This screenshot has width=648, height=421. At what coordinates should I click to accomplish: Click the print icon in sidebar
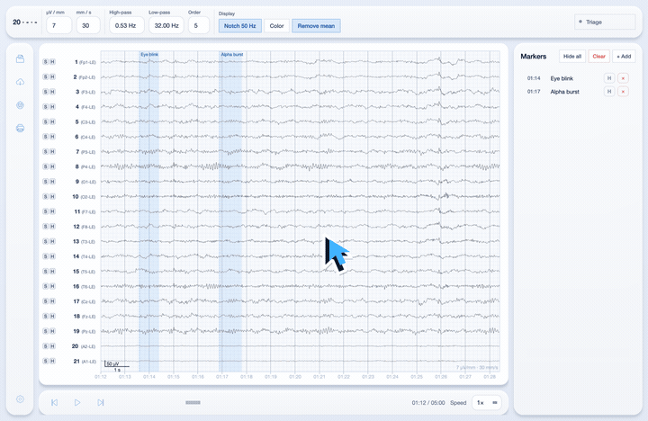[x=20, y=128]
